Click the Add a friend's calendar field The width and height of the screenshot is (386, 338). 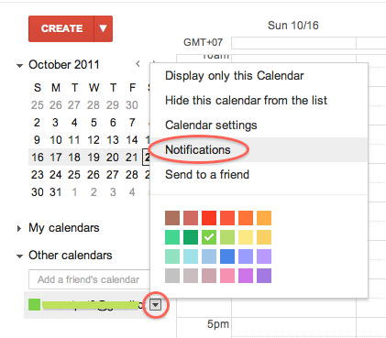coord(89,279)
